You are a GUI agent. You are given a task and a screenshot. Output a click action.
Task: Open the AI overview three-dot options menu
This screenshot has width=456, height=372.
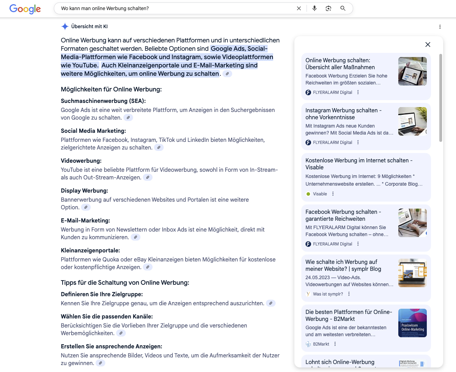[x=440, y=27]
